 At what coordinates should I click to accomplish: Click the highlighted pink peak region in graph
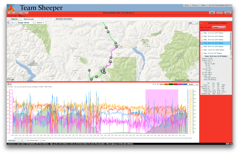162,111
